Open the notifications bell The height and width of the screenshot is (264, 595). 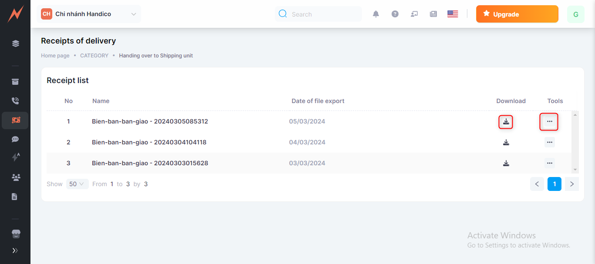tap(376, 14)
